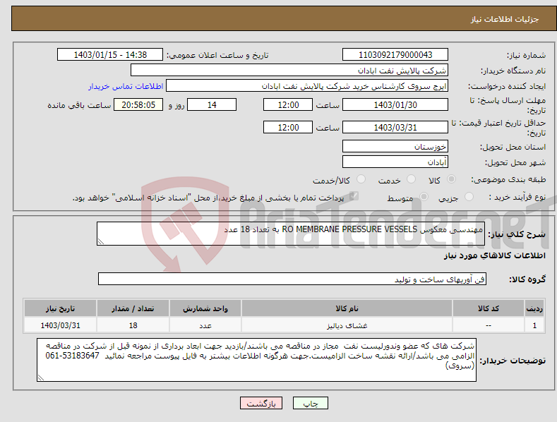This screenshot has width=557, height=422.
Task: Click the شماره نیاز field 1103092179000043
Action: [395, 55]
